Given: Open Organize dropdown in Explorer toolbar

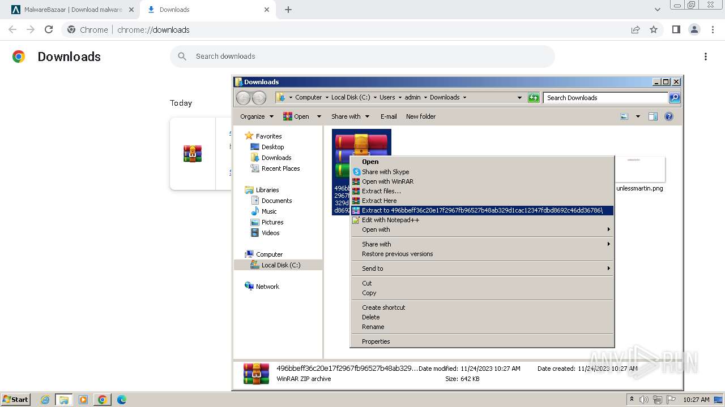Looking at the screenshot, I should coord(257,116).
